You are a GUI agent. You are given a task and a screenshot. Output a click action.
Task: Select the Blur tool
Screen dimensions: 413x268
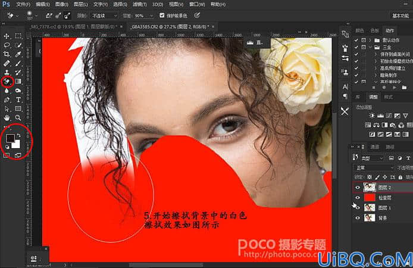point(7,91)
